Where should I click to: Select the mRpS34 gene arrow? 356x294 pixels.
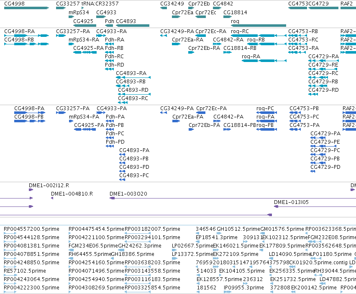71,17
